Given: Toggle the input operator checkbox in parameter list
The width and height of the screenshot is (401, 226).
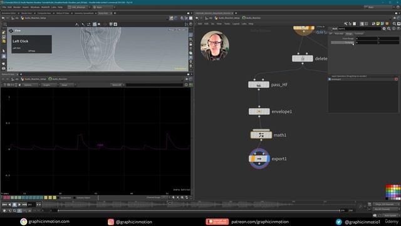Looking at the screenshot, I should [x=330, y=79].
